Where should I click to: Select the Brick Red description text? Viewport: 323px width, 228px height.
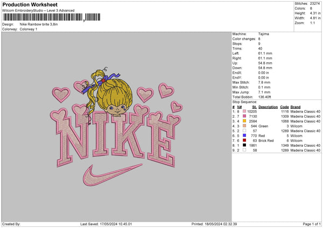tap(266, 140)
